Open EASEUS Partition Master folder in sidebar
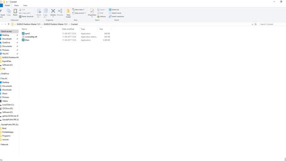Screen dimensions: 286x161 point(10,58)
